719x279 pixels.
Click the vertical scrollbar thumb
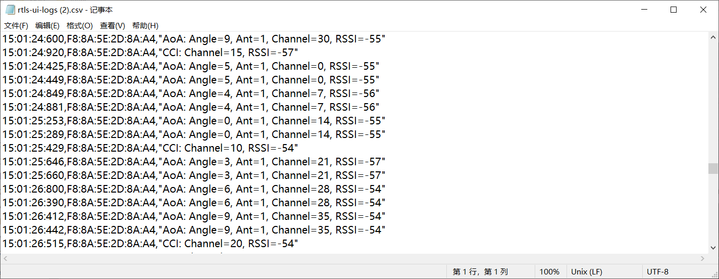tap(713, 168)
